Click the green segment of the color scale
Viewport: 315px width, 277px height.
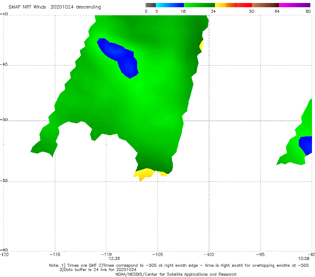pyautogui.click(x=199, y=5)
